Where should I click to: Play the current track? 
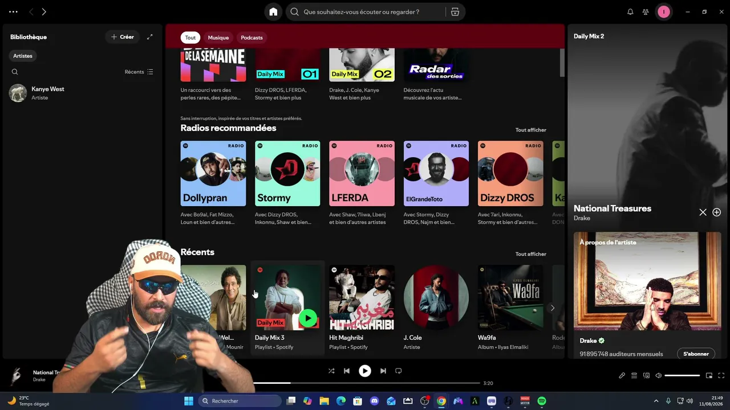click(x=365, y=371)
